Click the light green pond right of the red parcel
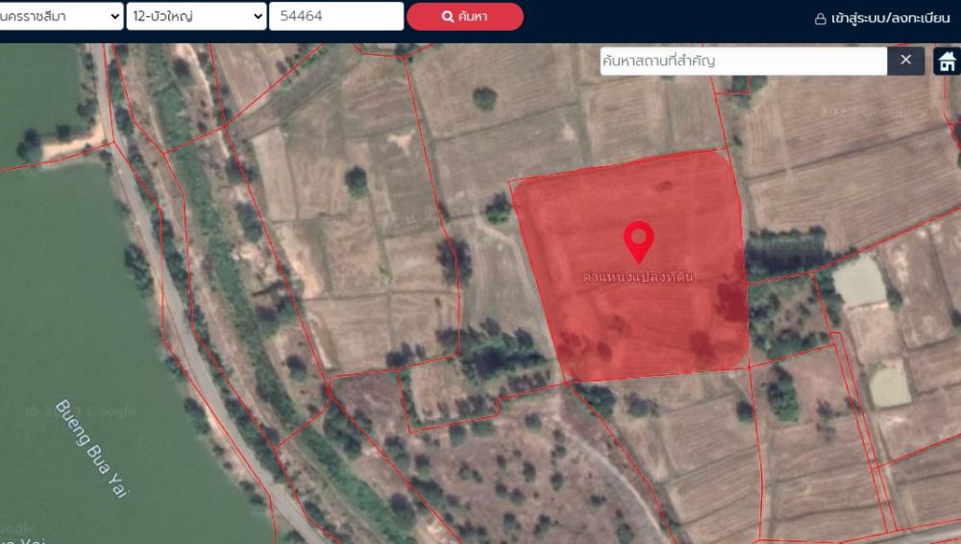 coord(858,282)
